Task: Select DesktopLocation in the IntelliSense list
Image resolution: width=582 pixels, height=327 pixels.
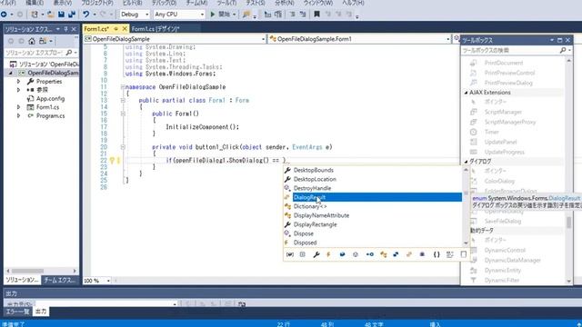Action: click(x=373, y=179)
